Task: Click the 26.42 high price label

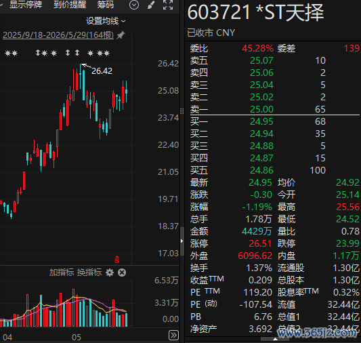Action: pyautogui.click(x=102, y=71)
